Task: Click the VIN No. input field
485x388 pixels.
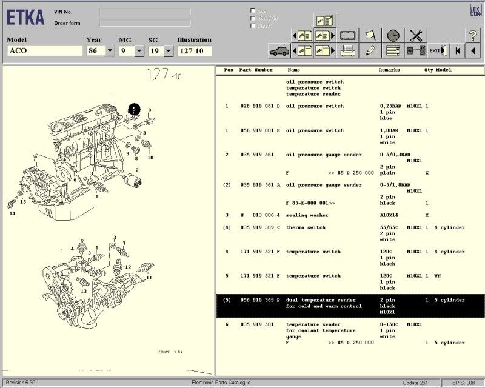Action: pyautogui.click(x=145, y=12)
